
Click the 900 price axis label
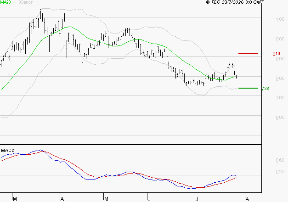tap(280, 59)
